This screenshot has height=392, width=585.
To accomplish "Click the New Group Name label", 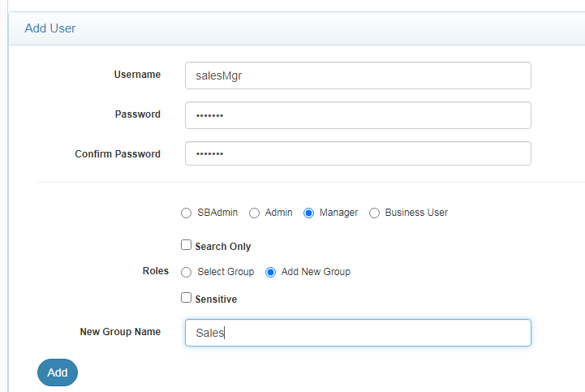I will click(120, 332).
